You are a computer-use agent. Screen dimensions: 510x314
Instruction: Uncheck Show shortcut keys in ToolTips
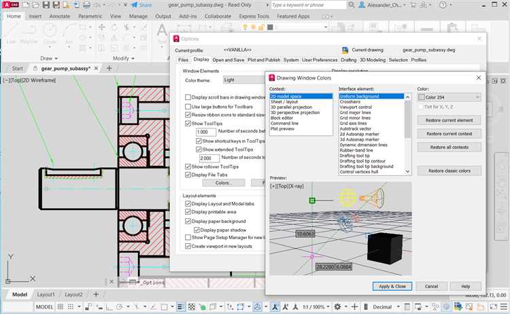(x=199, y=141)
